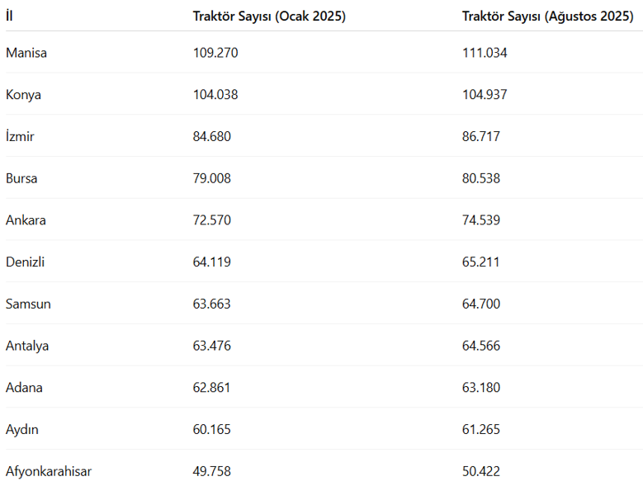Select the Manisa province cell

click(x=26, y=53)
